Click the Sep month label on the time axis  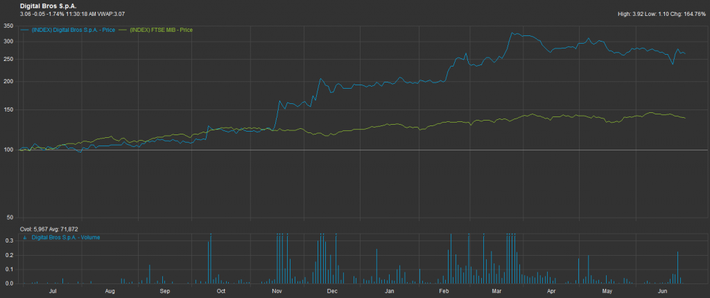coord(165,292)
